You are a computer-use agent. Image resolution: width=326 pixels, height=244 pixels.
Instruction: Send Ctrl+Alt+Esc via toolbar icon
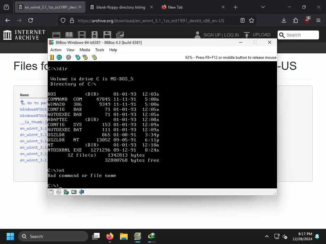pyautogui.click(x=85, y=57)
